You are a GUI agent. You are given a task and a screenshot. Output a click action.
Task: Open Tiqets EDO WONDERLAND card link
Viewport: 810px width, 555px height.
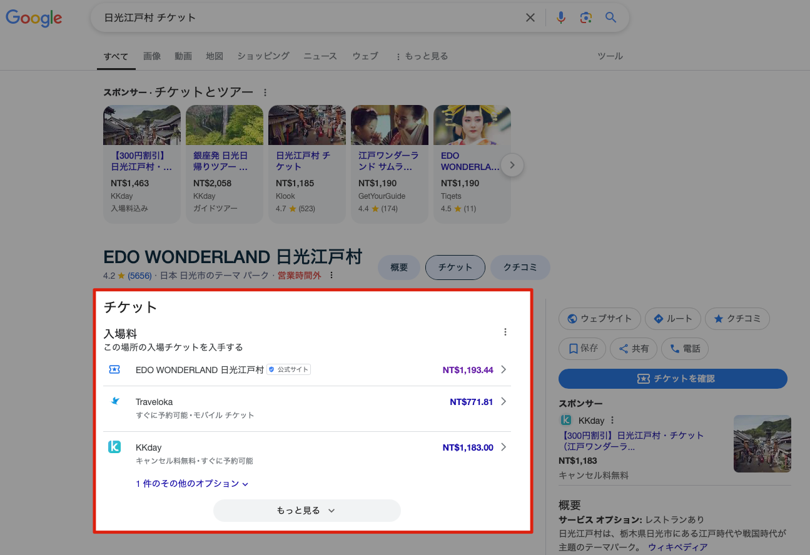pyautogui.click(x=472, y=161)
